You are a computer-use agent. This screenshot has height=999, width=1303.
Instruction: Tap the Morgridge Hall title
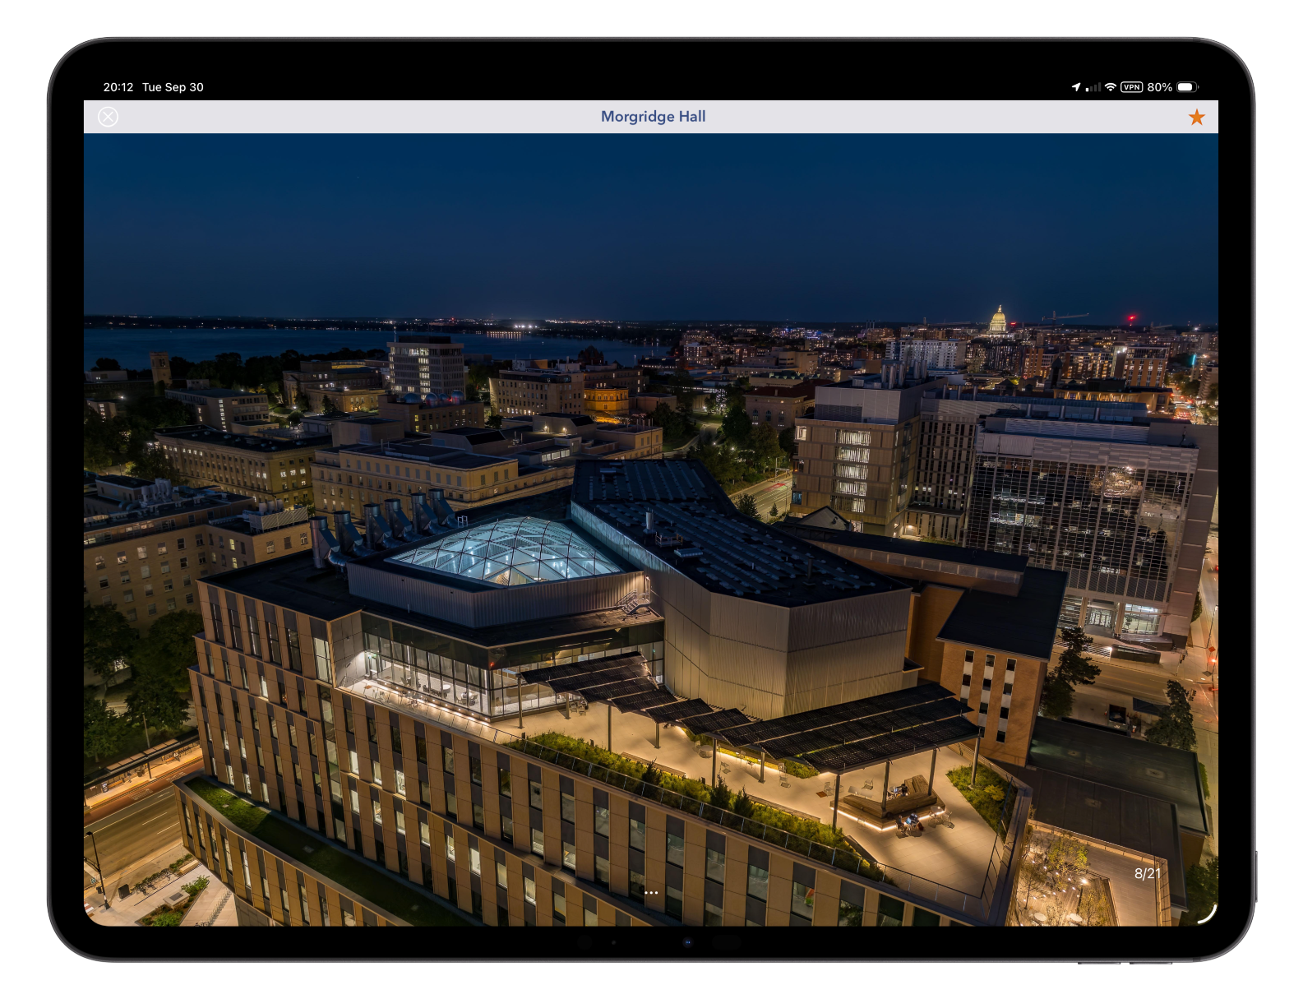pyautogui.click(x=653, y=117)
